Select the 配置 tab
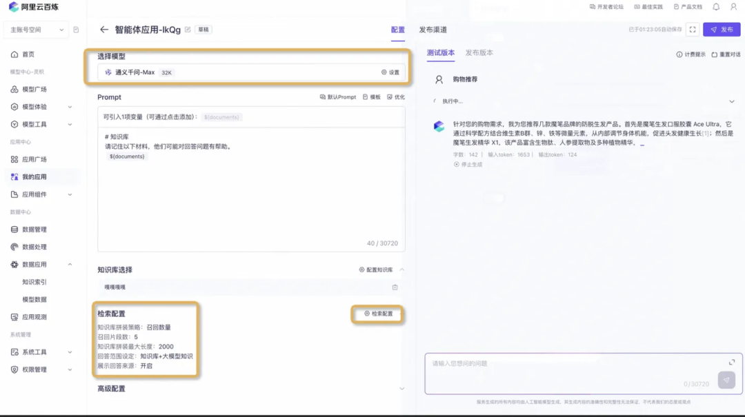The width and height of the screenshot is (745, 417). (x=397, y=30)
